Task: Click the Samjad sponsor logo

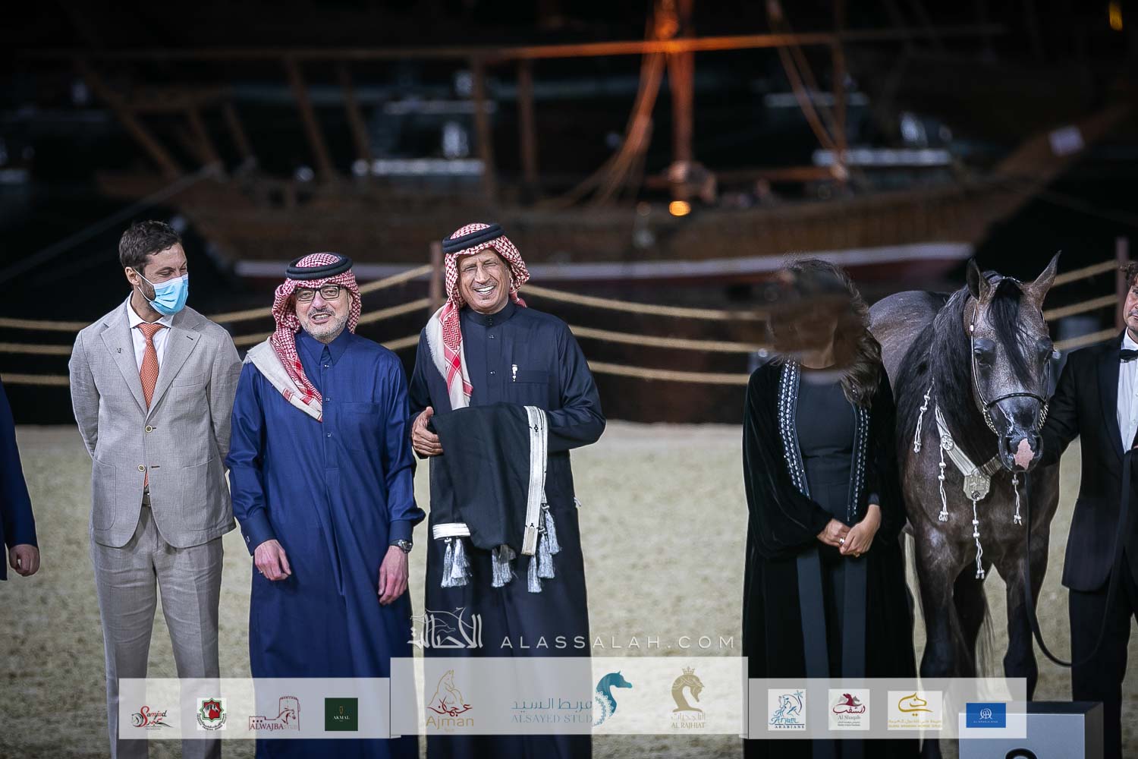Action: click(x=149, y=714)
